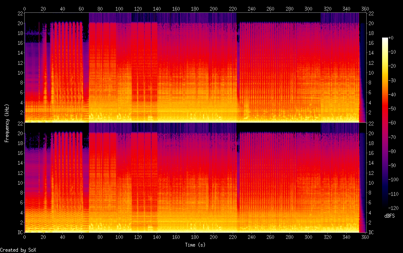Click the "Frequency (kHz)" vertical axis label
This screenshot has height=253, width=403.
pyautogui.click(x=7, y=122)
